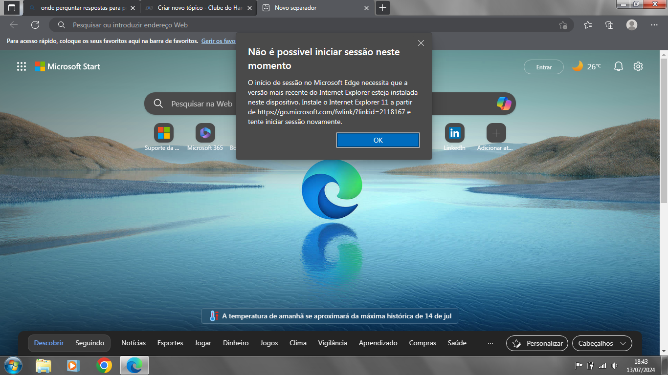668x375 pixels.
Task: Open the tab actions menu icon
Action: (x=12, y=8)
